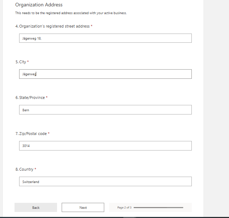
Task: Focus the City text field containing Jägerweg
Action: coord(105,74)
